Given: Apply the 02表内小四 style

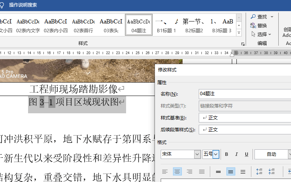Looking at the screenshot, I should [x=56, y=25].
